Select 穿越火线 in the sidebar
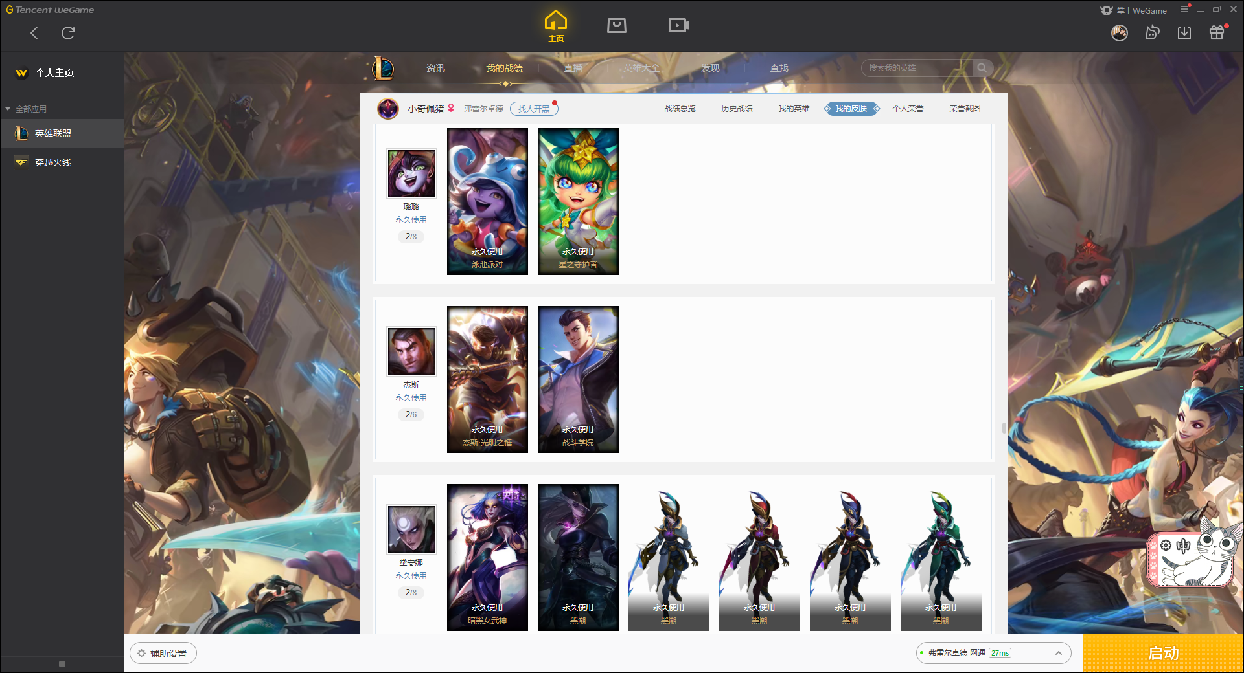Image resolution: width=1244 pixels, height=673 pixels. point(62,162)
